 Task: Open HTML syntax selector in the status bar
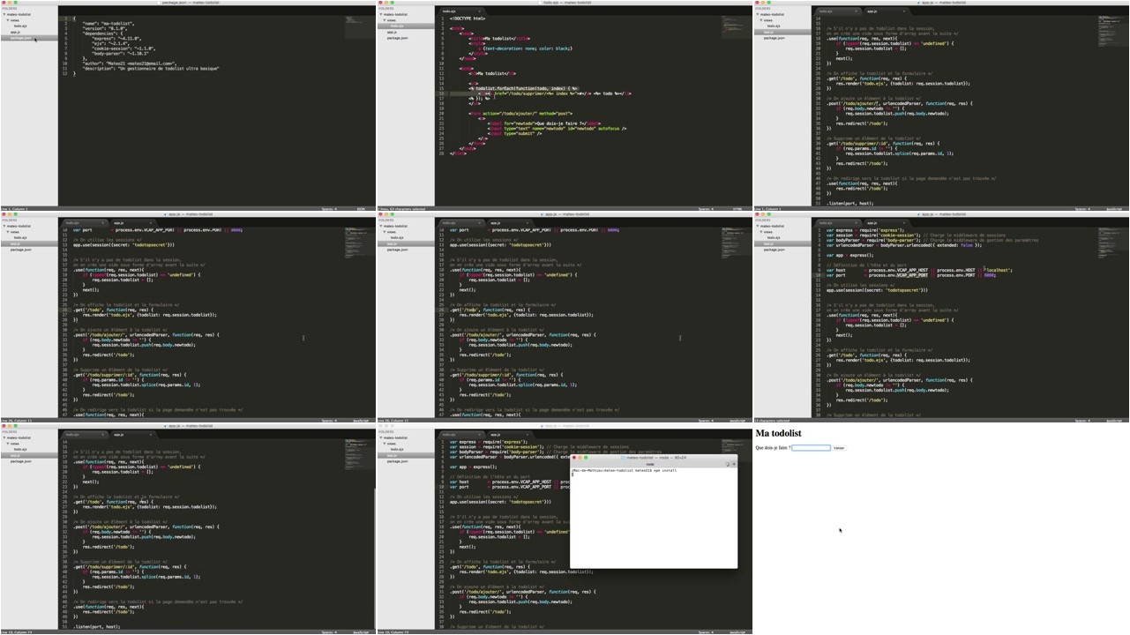point(737,209)
